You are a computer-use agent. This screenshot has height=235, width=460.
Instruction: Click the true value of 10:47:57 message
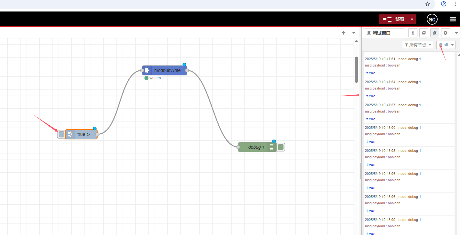[x=371, y=119]
